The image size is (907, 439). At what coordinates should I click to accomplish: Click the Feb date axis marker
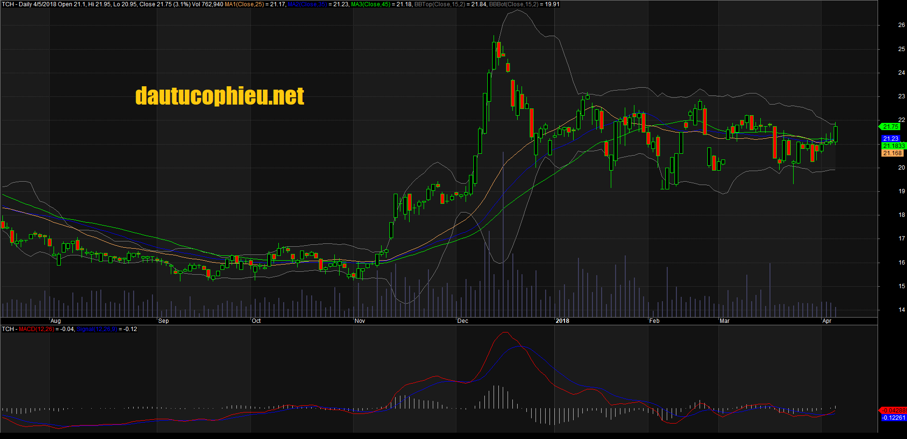click(654, 321)
